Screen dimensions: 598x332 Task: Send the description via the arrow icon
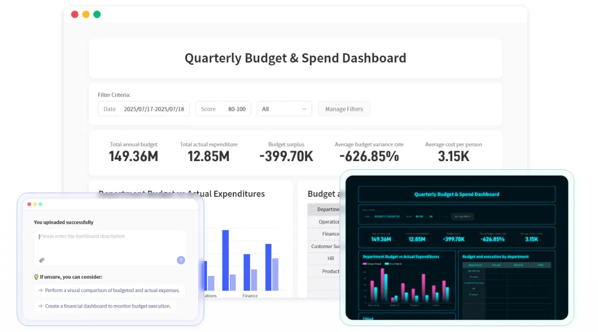(x=180, y=260)
